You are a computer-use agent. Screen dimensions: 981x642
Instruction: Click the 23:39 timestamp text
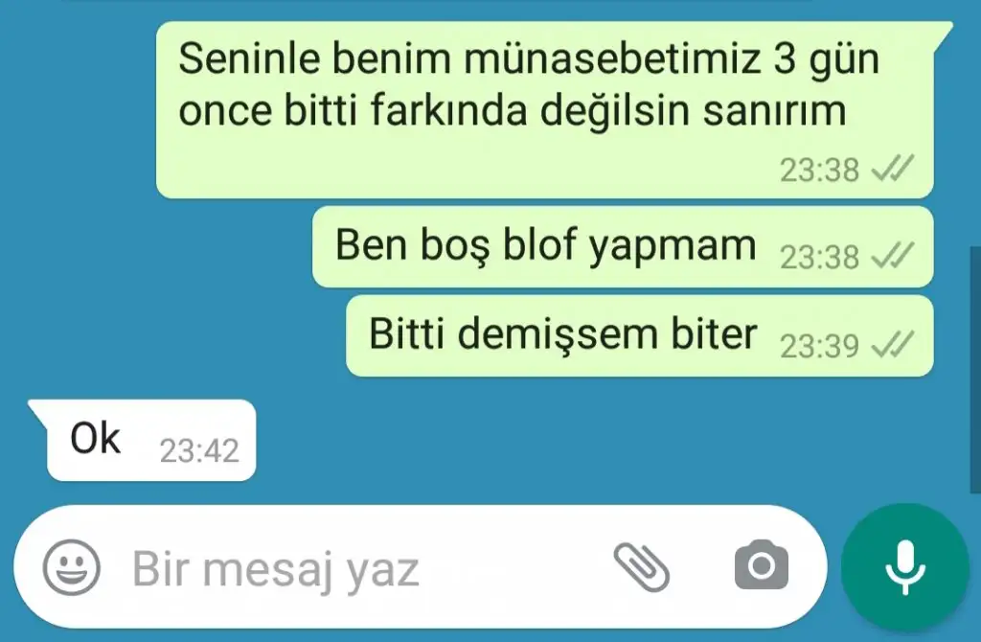[820, 346]
